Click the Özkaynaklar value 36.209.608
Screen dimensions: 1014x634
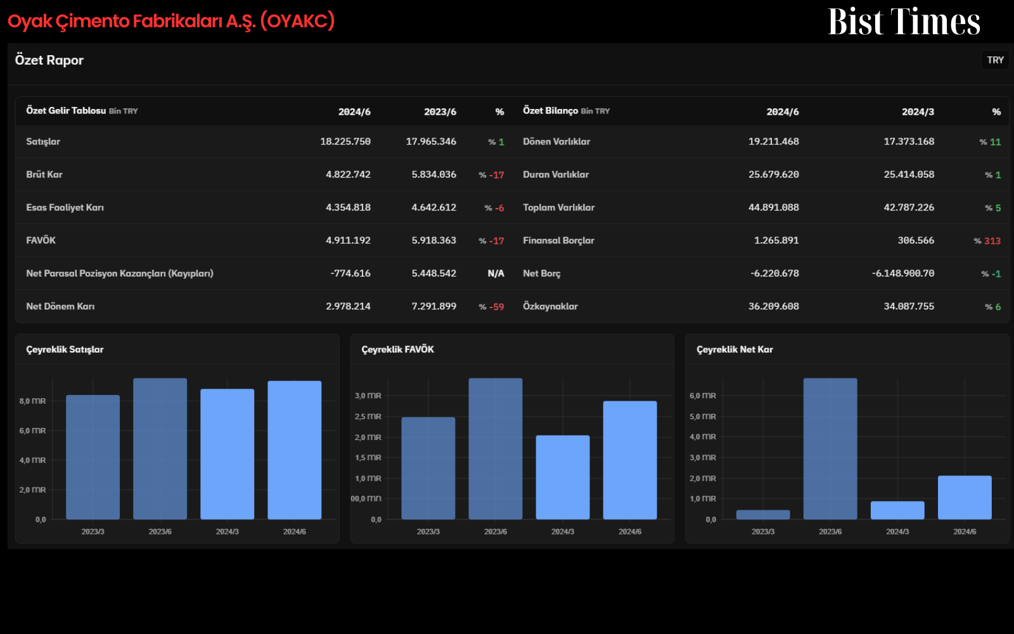773,306
